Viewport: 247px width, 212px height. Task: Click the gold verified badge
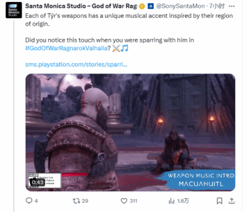(x=142, y=6)
